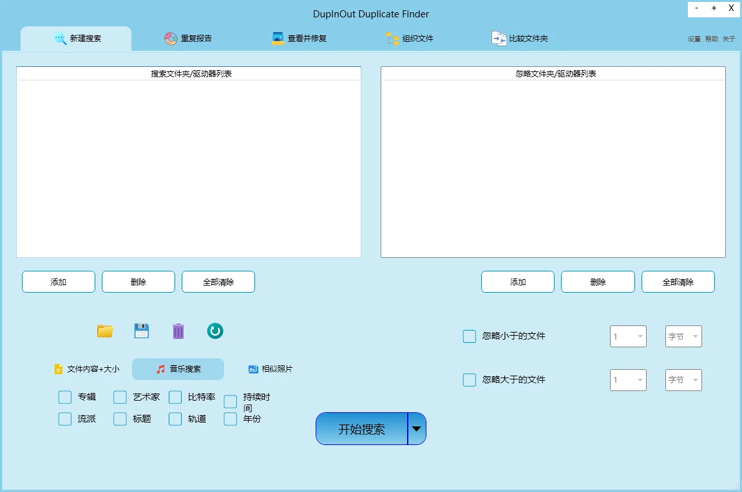Screen dimensions: 742x492
Task: Open the 字节 unit dropdown next to ignore-smaller option
Action: point(683,336)
